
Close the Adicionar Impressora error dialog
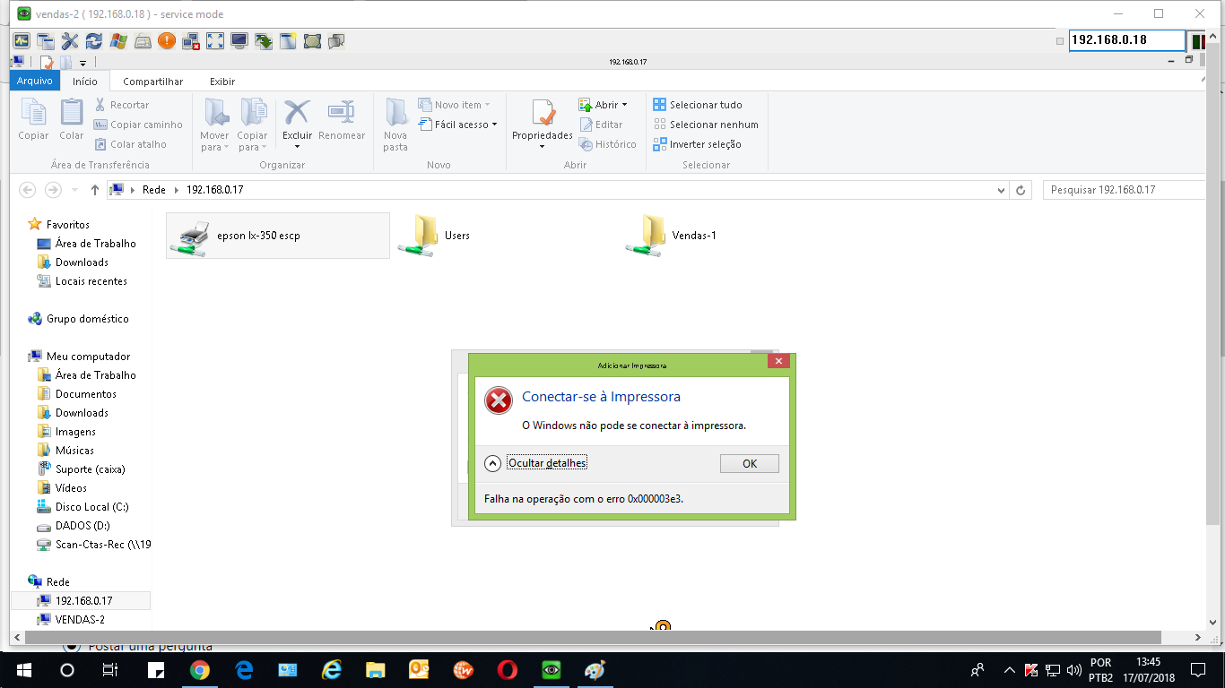[x=778, y=361]
